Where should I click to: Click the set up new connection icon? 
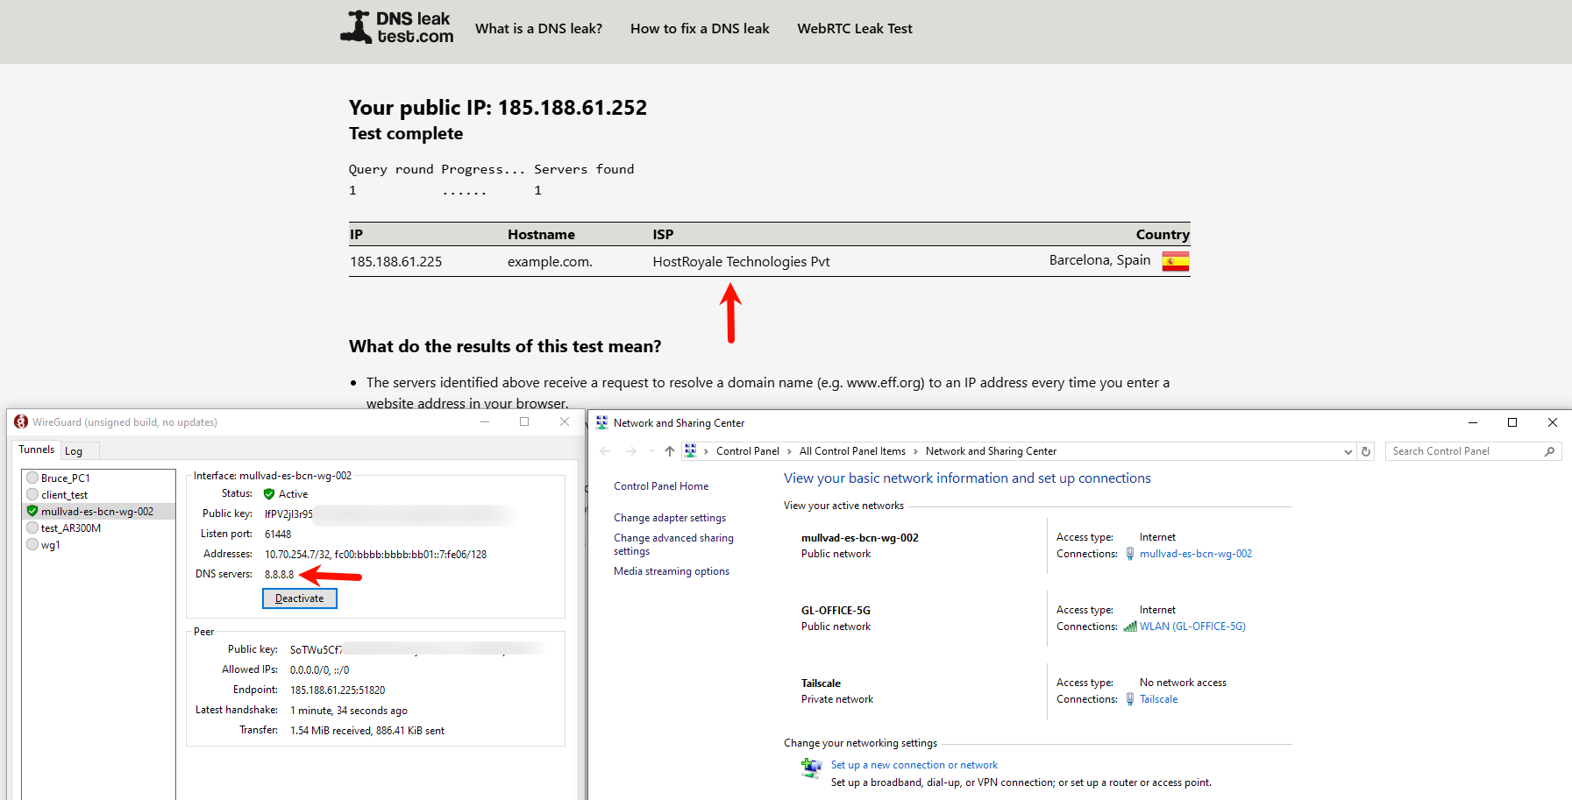point(811,768)
